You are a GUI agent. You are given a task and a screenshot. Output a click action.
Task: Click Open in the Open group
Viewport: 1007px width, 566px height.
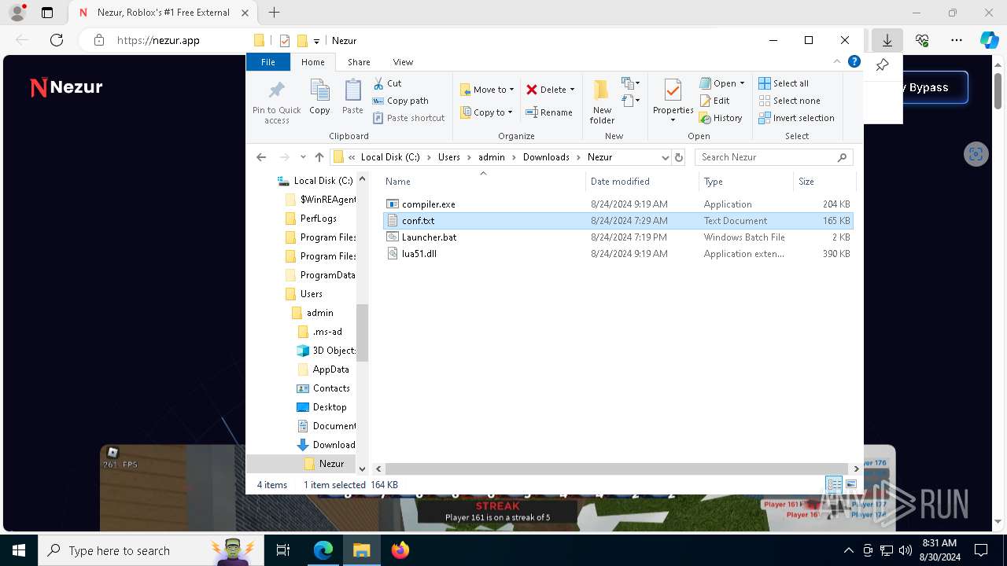click(717, 83)
